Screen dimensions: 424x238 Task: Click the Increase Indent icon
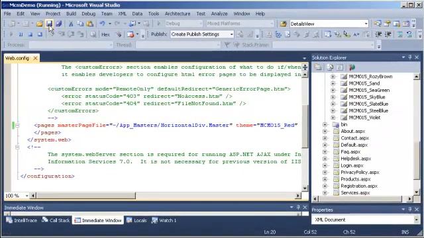pyautogui.click(x=388, y=34)
